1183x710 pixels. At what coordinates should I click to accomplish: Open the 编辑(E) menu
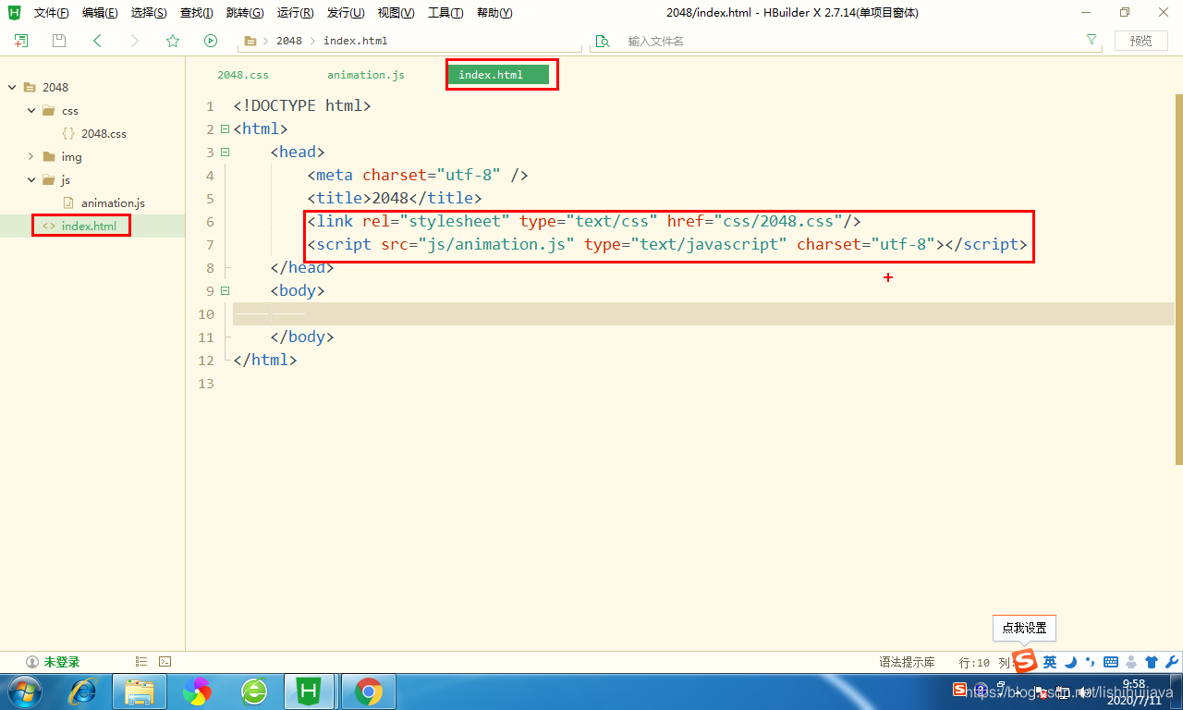[x=100, y=13]
